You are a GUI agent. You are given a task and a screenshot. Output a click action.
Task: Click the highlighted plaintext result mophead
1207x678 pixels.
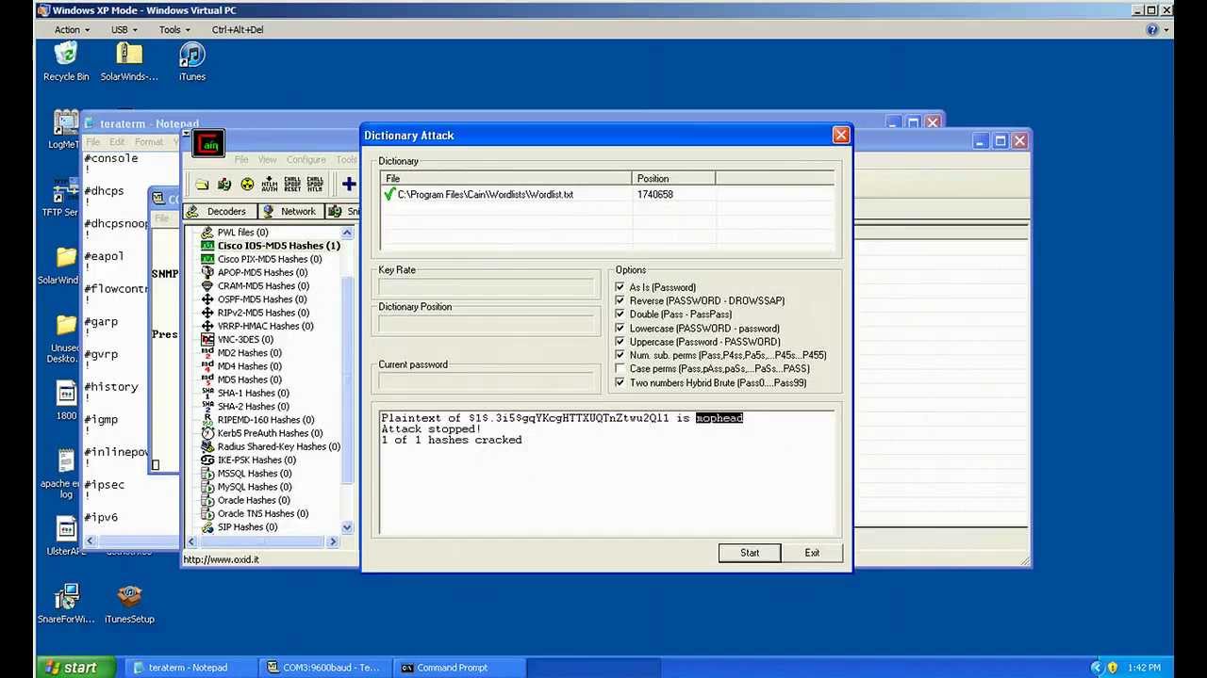coord(719,418)
